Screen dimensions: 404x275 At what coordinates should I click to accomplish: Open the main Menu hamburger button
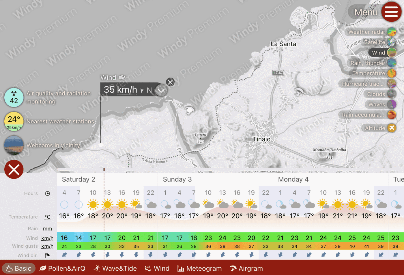pos(391,12)
